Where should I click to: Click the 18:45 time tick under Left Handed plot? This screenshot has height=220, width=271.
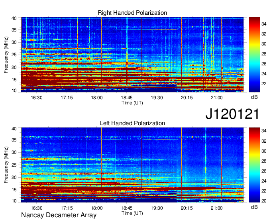click(x=127, y=208)
